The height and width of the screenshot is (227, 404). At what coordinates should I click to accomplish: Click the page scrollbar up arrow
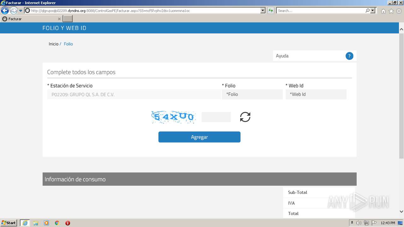pos(401,29)
